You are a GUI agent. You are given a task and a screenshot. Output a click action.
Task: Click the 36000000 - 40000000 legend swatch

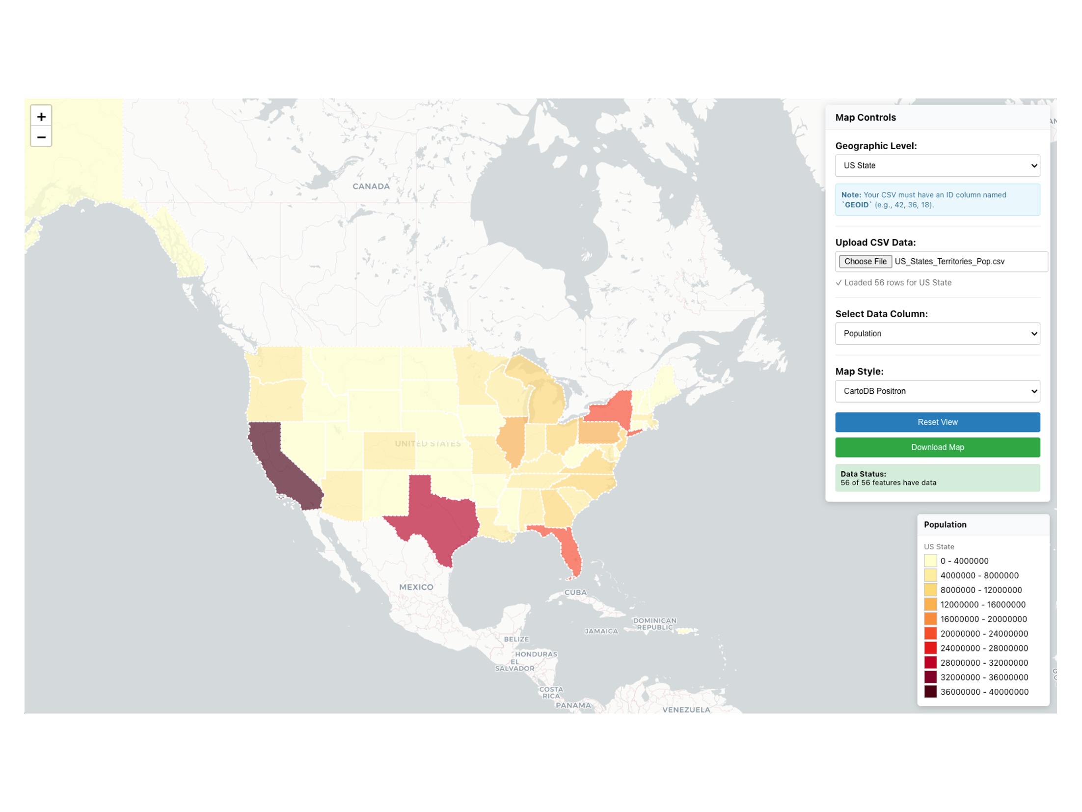930,691
